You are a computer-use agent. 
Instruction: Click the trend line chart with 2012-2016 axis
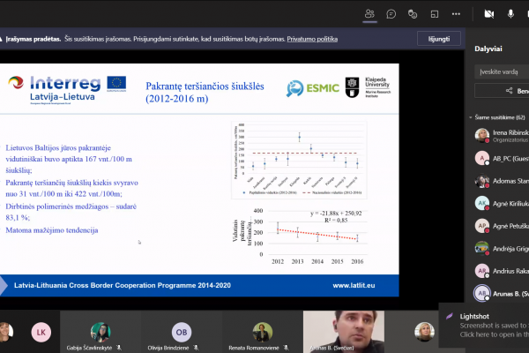pos(299,237)
